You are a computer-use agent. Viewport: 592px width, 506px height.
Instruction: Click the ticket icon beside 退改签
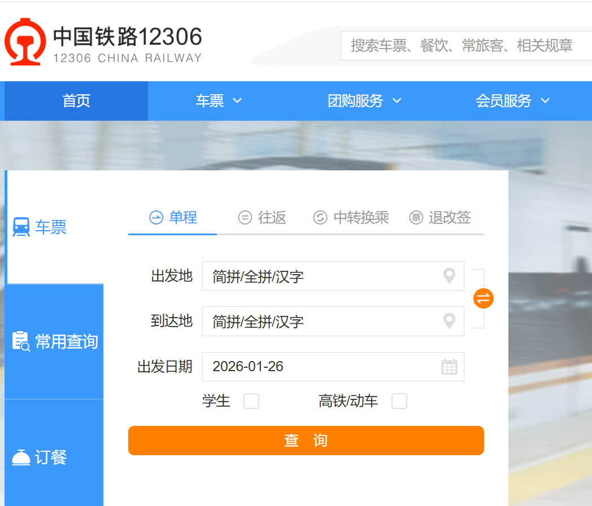pyautogui.click(x=415, y=218)
